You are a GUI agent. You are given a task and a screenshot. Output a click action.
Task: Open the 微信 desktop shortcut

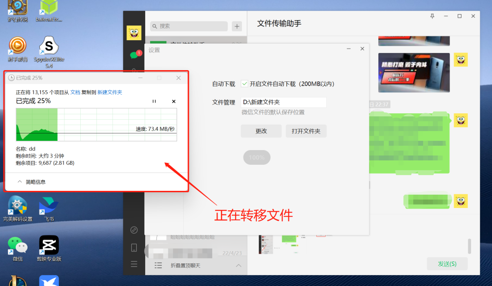click(x=18, y=249)
